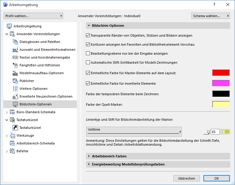Viewport: 235px width, 185px height.
Task: Select Erweiterte Neuzeichnen-Optionen entry
Action: click(46, 96)
